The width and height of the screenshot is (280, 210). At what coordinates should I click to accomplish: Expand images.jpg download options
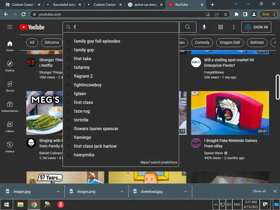click(x=58, y=191)
